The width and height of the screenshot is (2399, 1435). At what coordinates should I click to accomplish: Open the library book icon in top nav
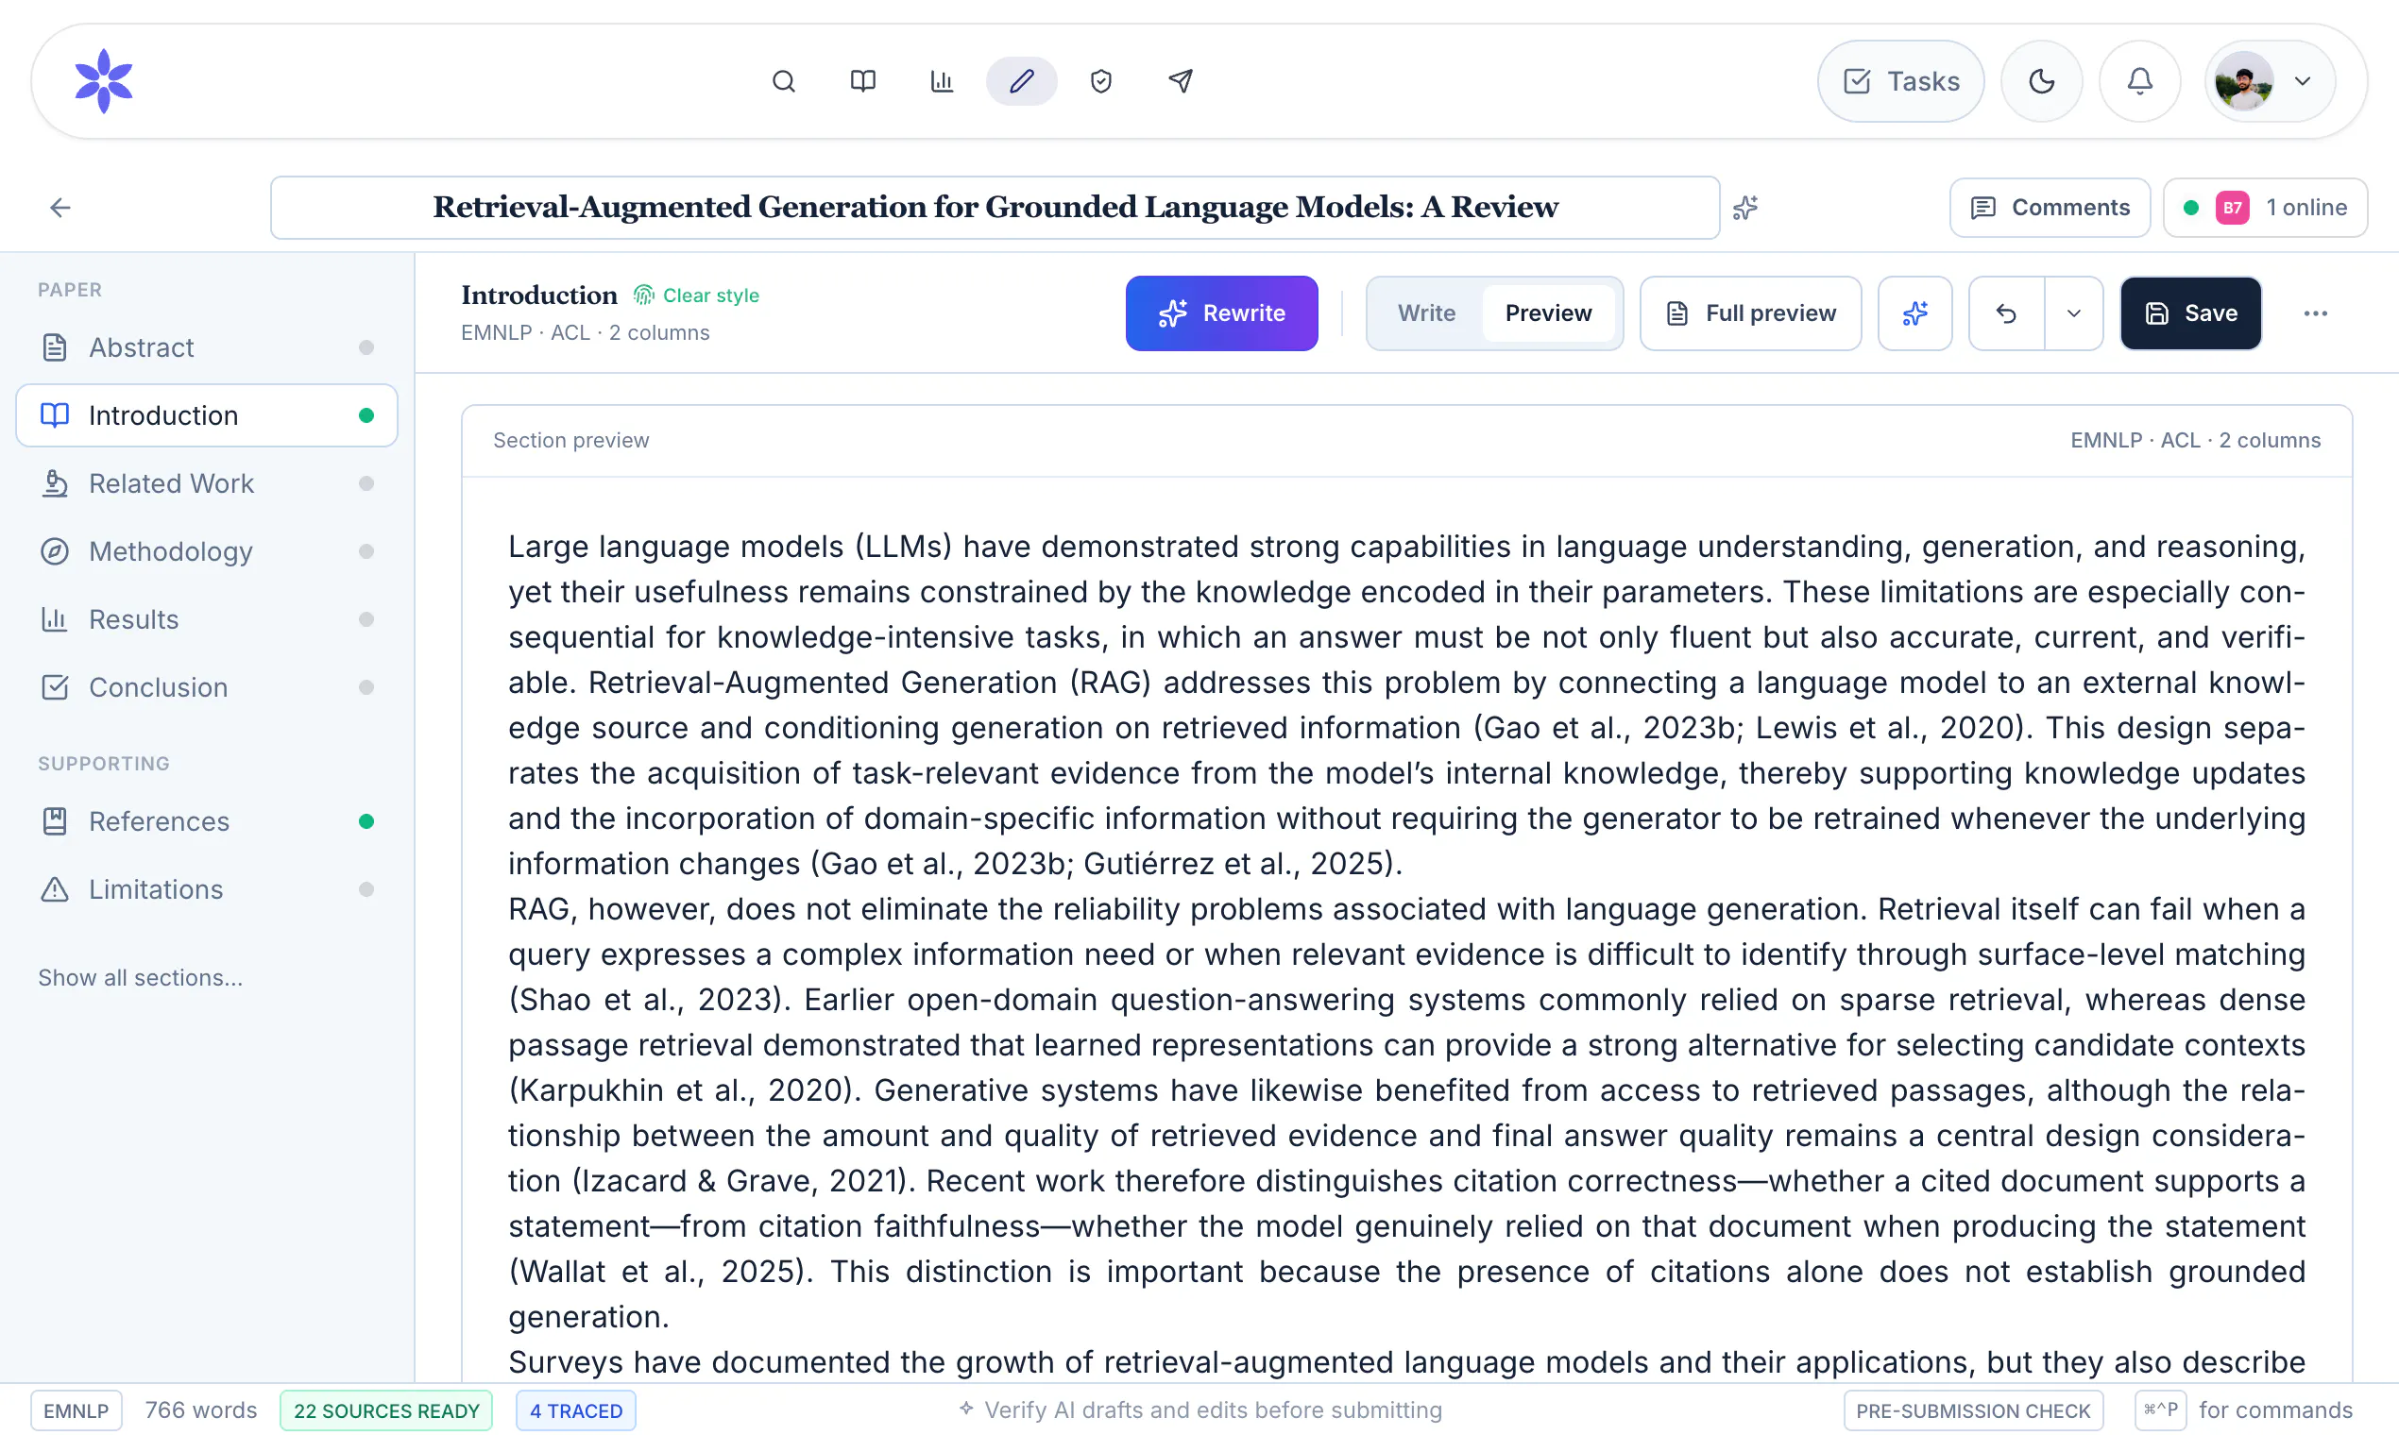point(863,81)
